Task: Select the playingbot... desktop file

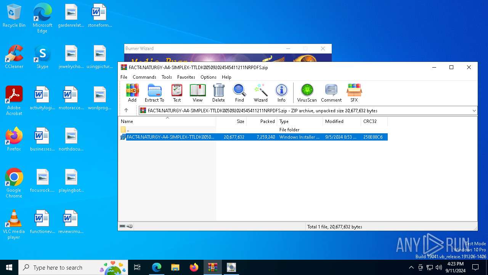Action: 71,181
